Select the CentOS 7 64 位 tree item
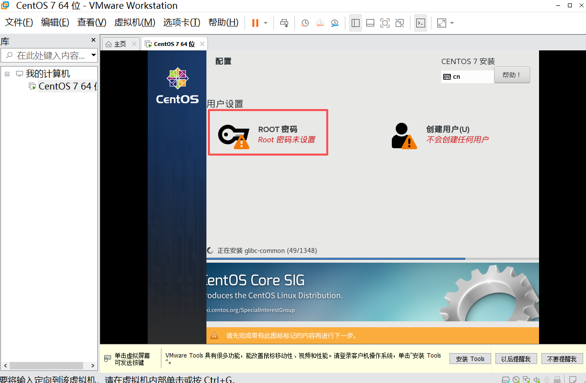586x383 pixels. click(x=68, y=86)
